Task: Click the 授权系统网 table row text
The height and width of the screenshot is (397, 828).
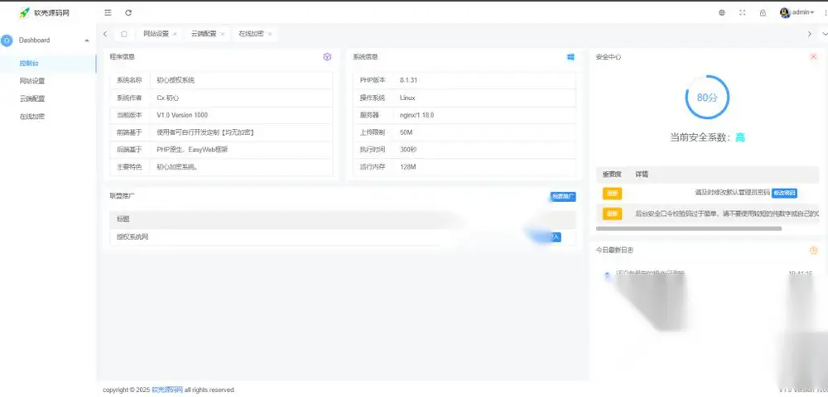Action: (x=132, y=237)
